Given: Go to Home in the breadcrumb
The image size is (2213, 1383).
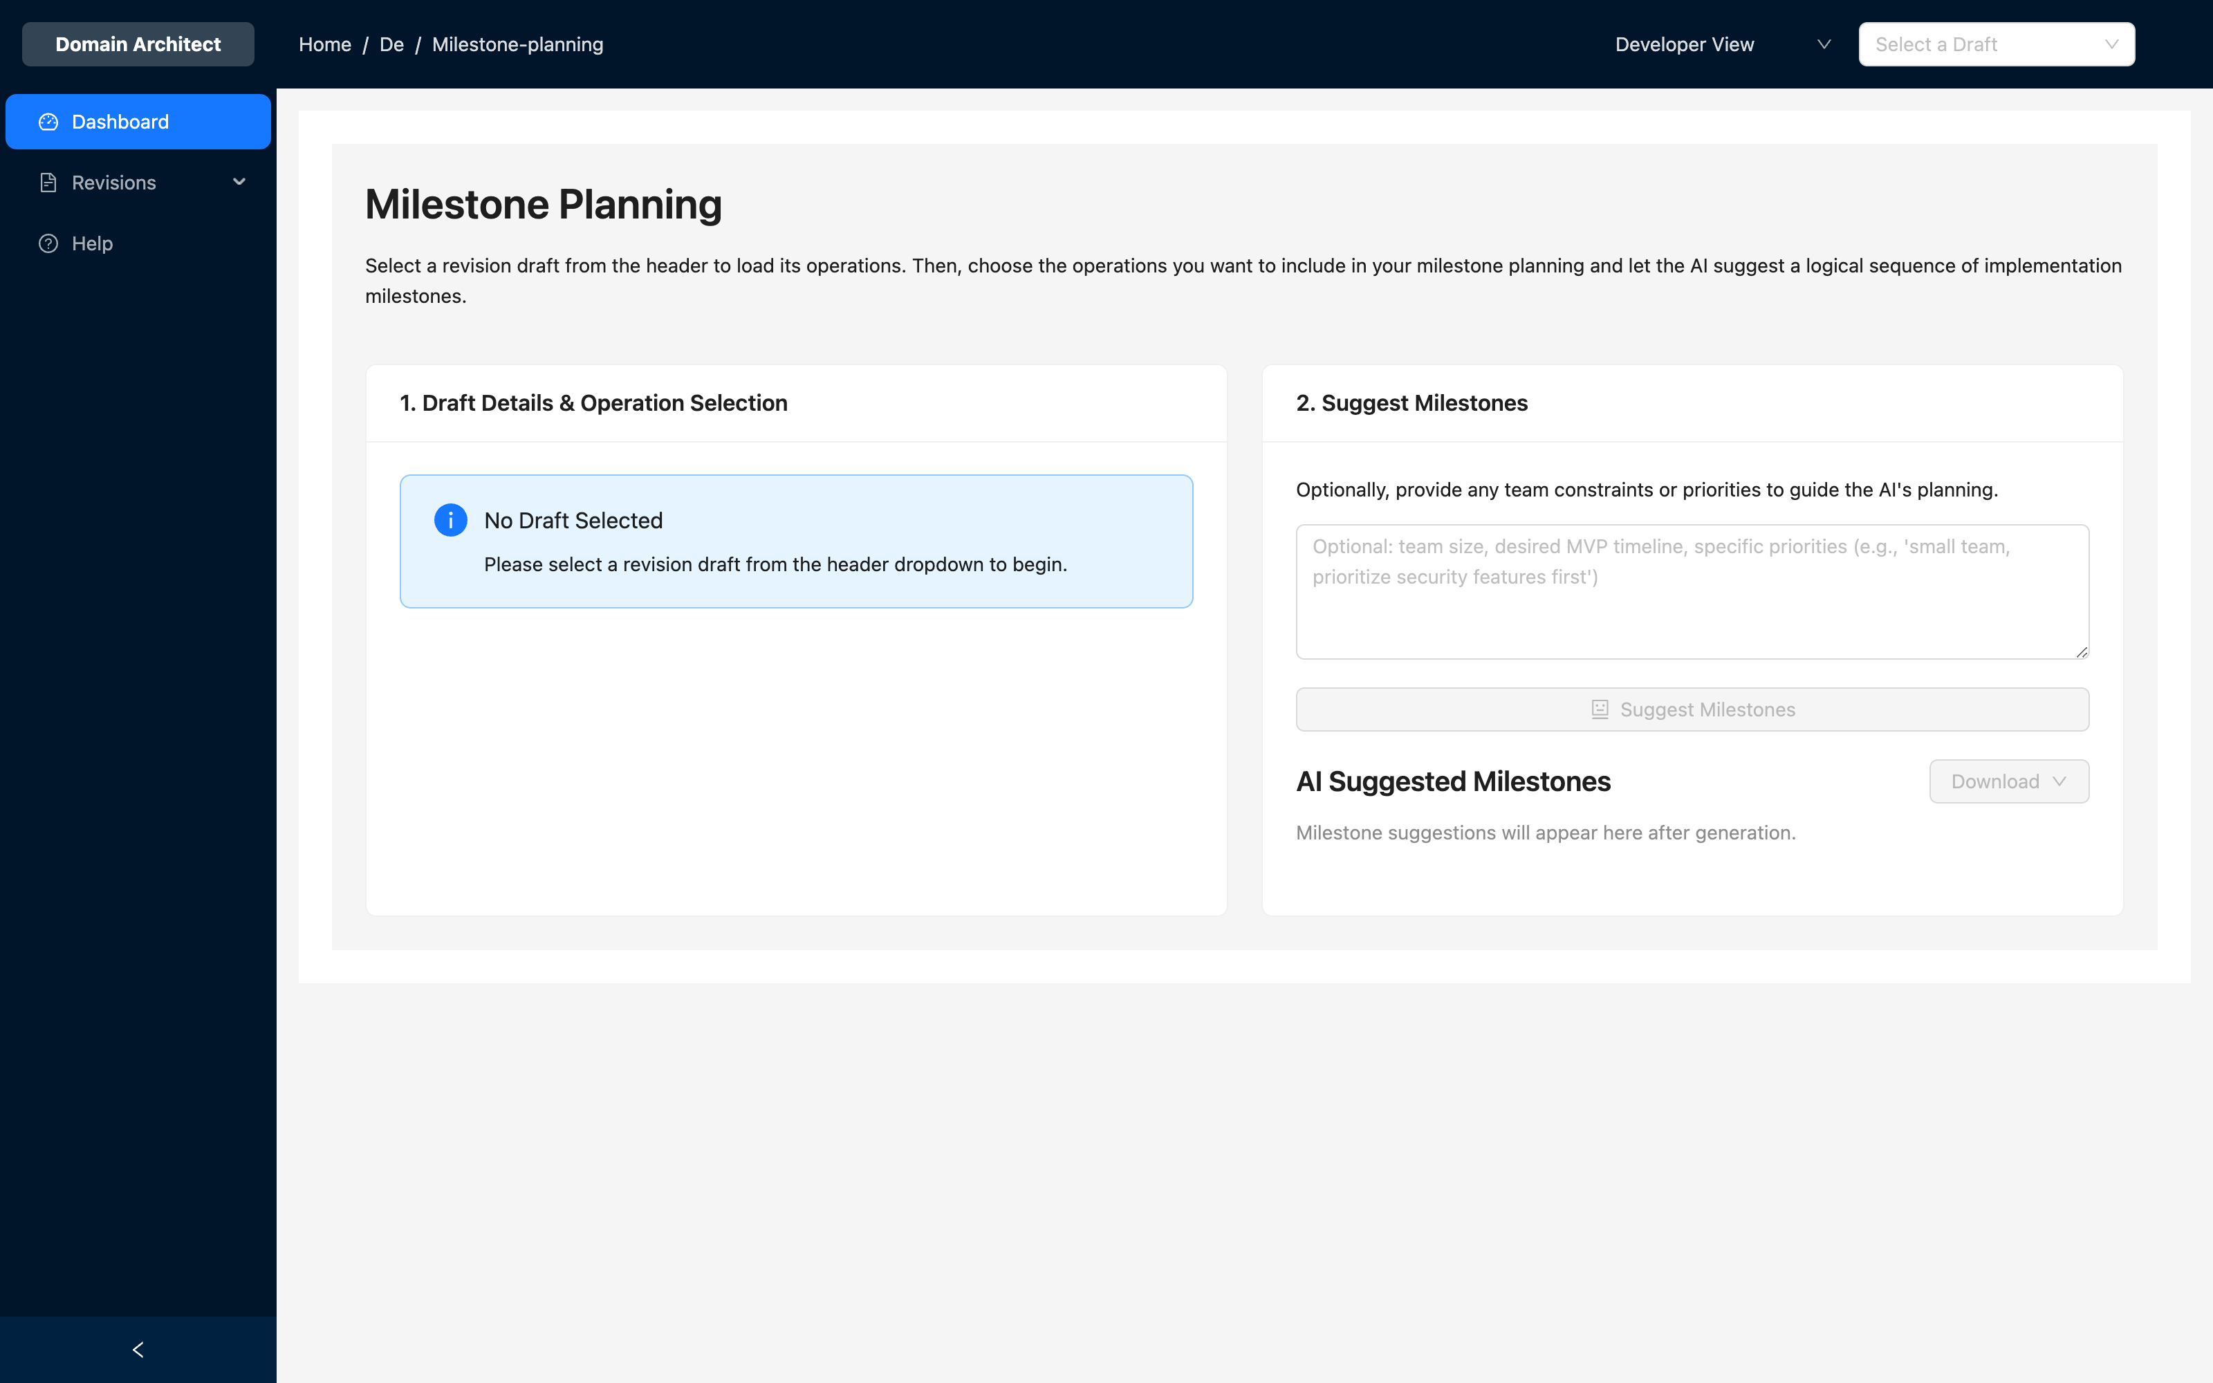Looking at the screenshot, I should pos(324,44).
